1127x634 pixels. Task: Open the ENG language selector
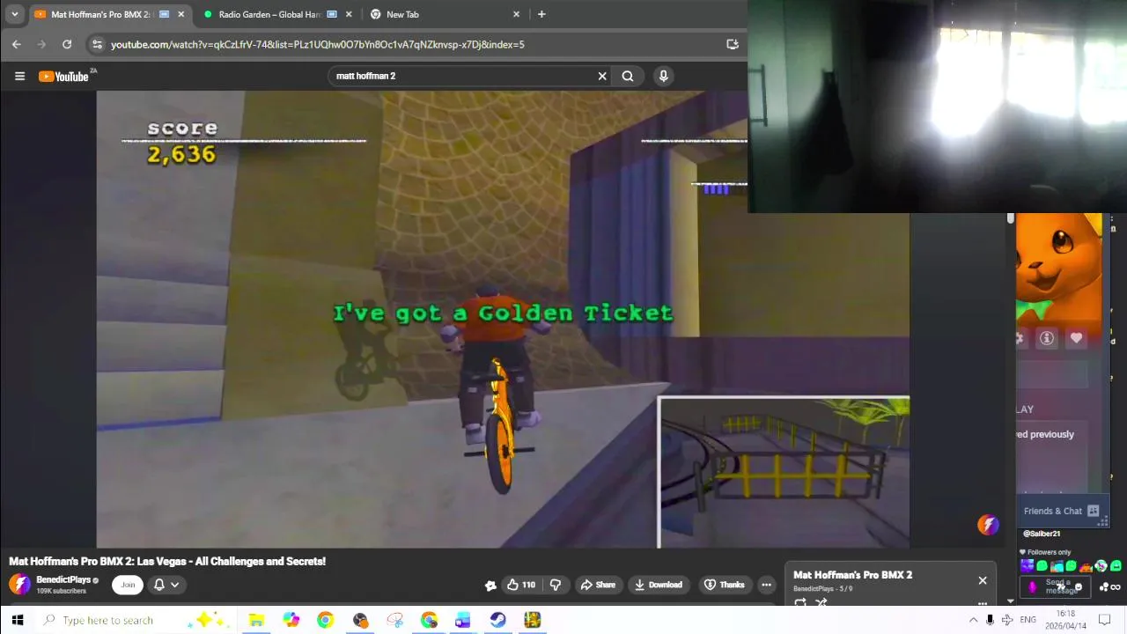(1028, 620)
